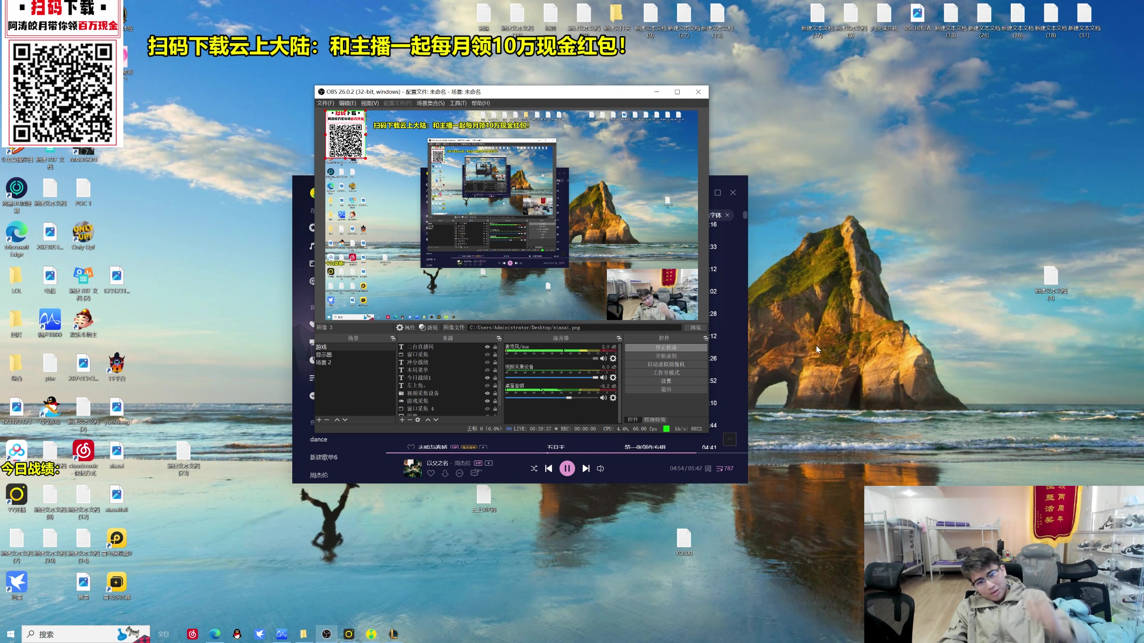Open the 视图(V) menu in OBS

370,103
